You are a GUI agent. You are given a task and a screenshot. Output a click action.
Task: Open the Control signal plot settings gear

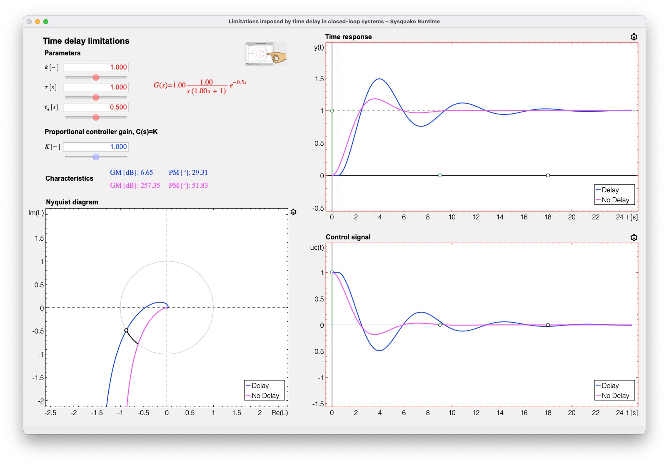point(634,237)
